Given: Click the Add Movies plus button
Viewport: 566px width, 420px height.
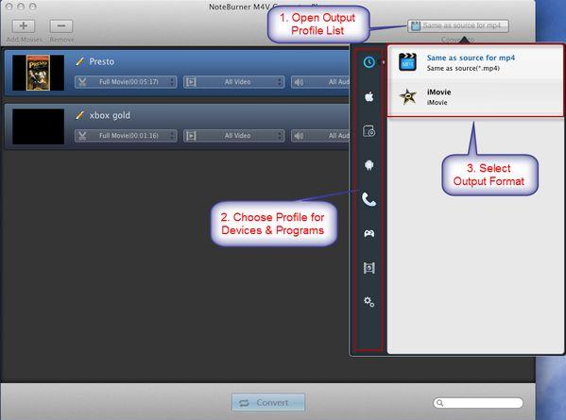Looking at the screenshot, I should (x=24, y=26).
